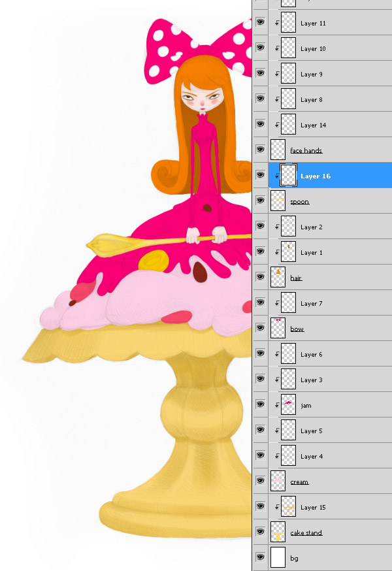Click the 'Layer 15' name text

[313, 508]
